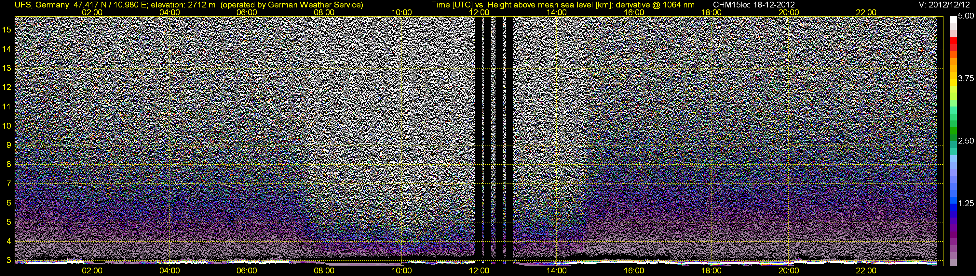Click 14:00 on the top time axis
Image resolution: width=976 pixels, height=276 pixels.
tap(557, 12)
